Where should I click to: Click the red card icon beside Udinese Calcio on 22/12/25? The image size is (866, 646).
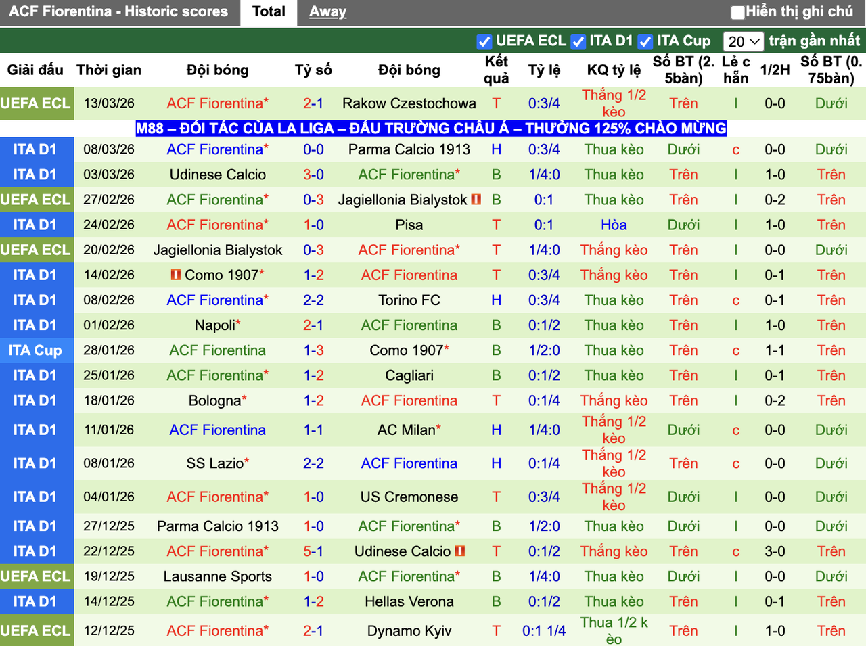[460, 551]
